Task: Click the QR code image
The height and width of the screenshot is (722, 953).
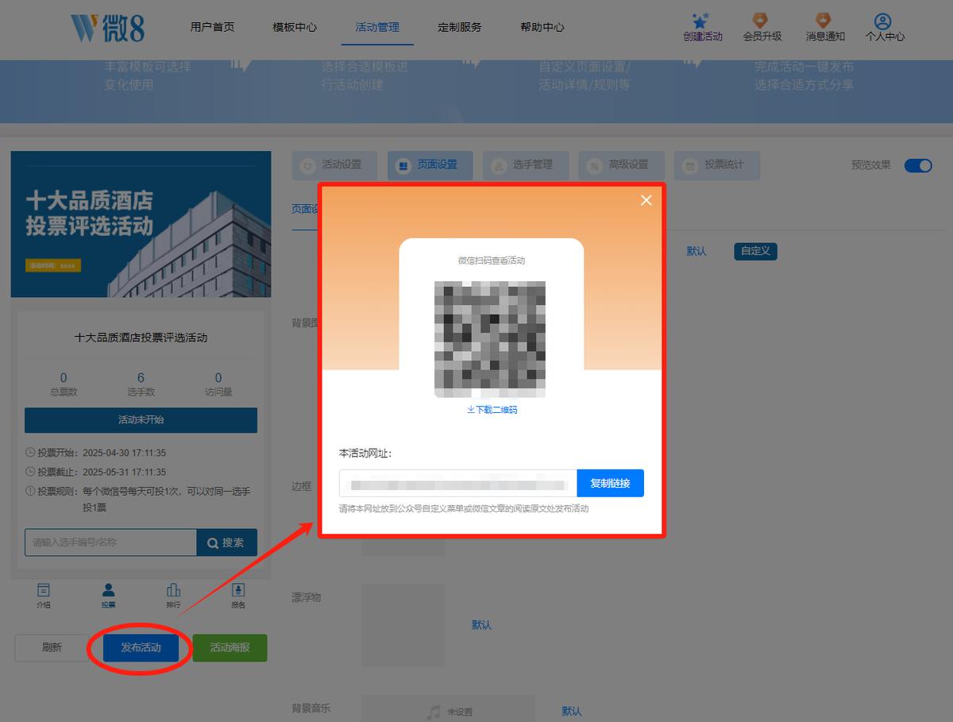Action: (490, 339)
